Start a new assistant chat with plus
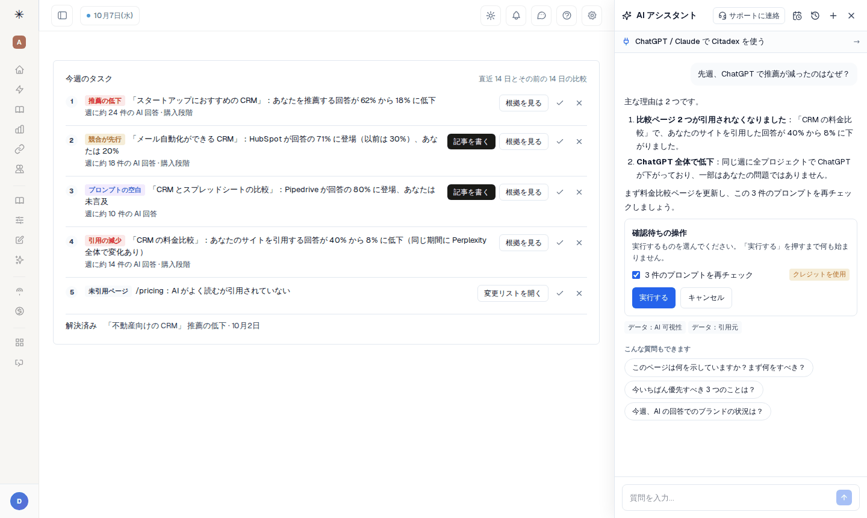867x518 pixels. (x=833, y=16)
